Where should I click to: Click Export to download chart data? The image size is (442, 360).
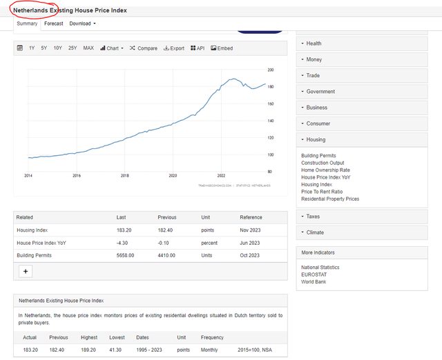[x=174, y=48]
